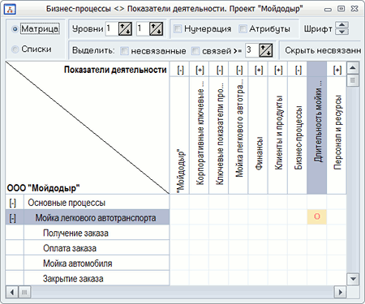Collapse the Мойка легкового автотра... column [-]
The image size is (365, 304).
tap(239, 71)
